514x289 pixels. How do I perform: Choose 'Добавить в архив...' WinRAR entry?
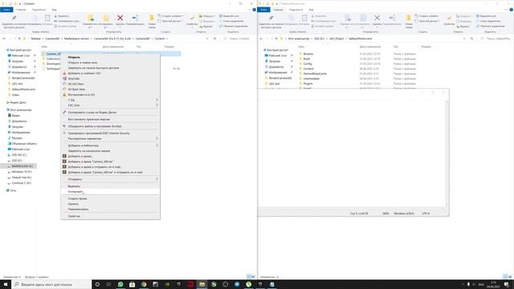point(80,157)
